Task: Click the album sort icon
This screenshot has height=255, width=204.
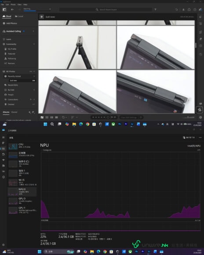Action: (x=33, y=112)
